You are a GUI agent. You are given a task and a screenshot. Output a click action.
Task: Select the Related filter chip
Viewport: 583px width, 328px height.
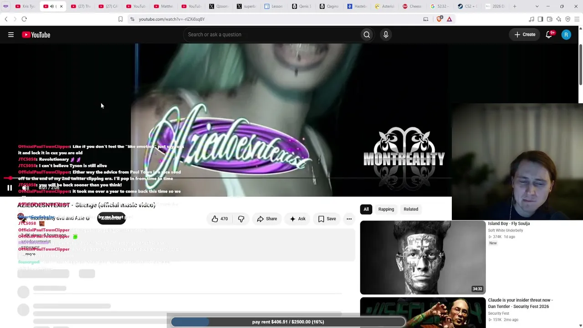click(411, 209)
